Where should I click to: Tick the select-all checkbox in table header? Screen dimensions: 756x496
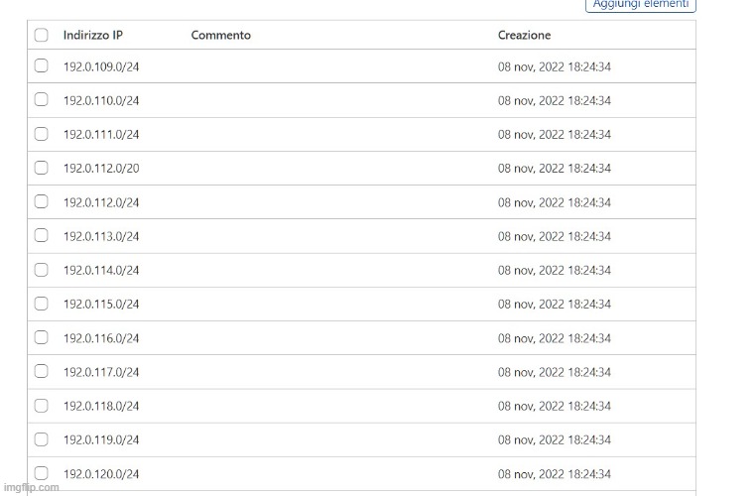point(41,35)
